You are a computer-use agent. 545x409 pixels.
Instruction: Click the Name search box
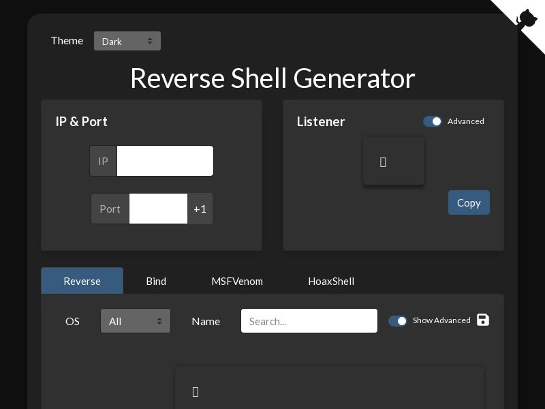coord(309,321)
